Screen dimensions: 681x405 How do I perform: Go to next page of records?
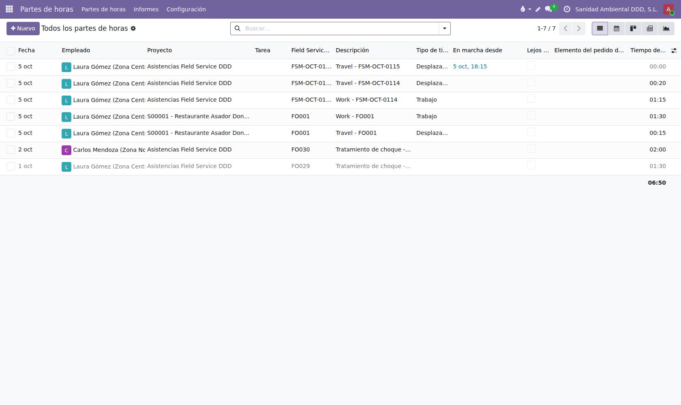pos(578,28)
